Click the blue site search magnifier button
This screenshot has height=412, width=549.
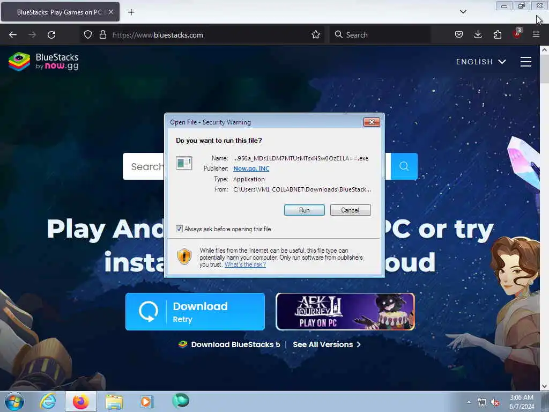point(404,166)
